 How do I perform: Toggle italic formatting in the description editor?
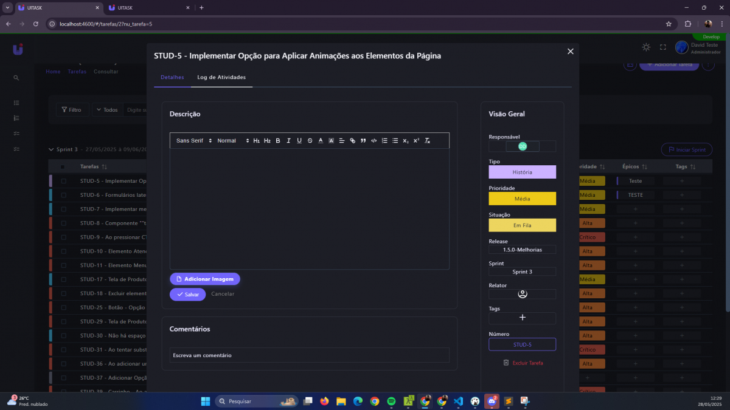pos(288,141)
